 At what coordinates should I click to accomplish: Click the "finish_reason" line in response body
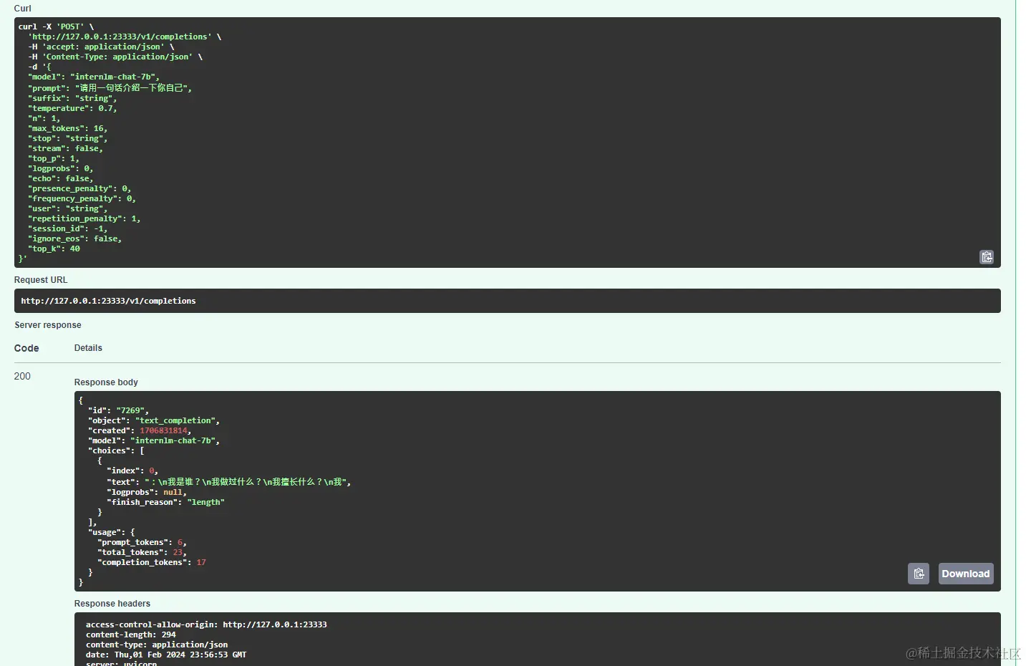[168, 502]
